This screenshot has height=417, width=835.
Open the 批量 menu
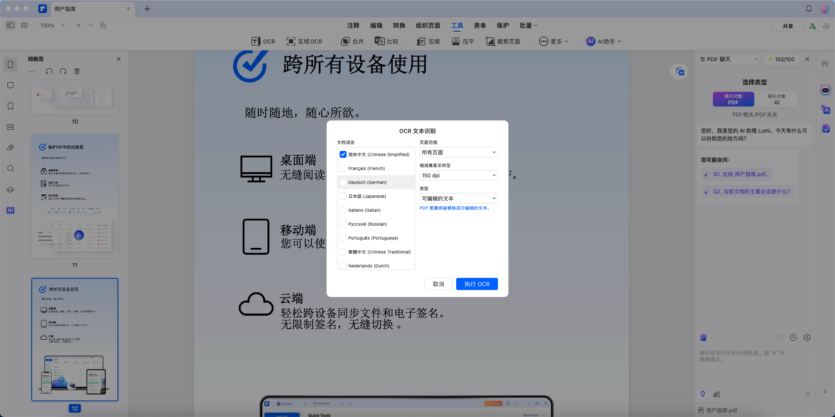(x=526, y=25)
